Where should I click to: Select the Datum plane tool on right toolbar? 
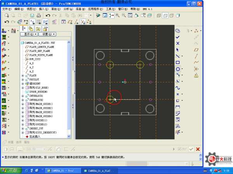[x=196, y=50]
